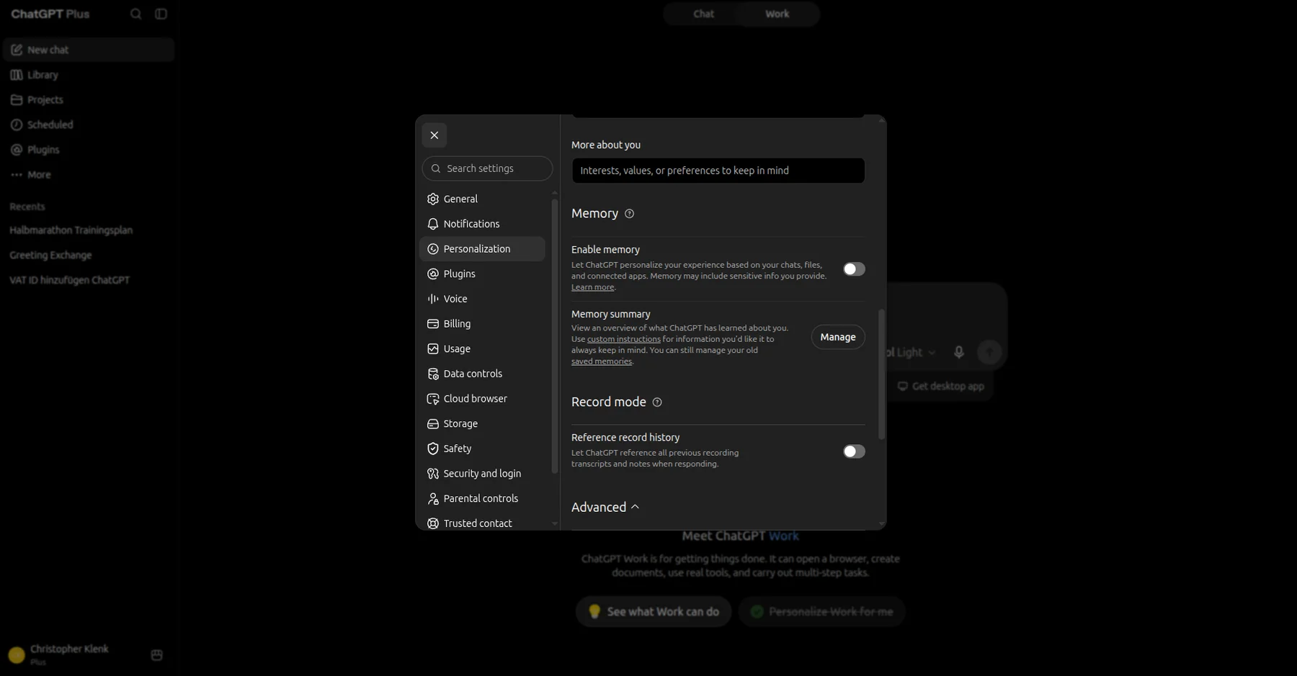The width and height of the screenshot is (1297, 676).
Task: Open Parental controls settings
Action: click(x=482, y=498)
